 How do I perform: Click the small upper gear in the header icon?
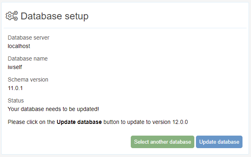pos(15,13)
